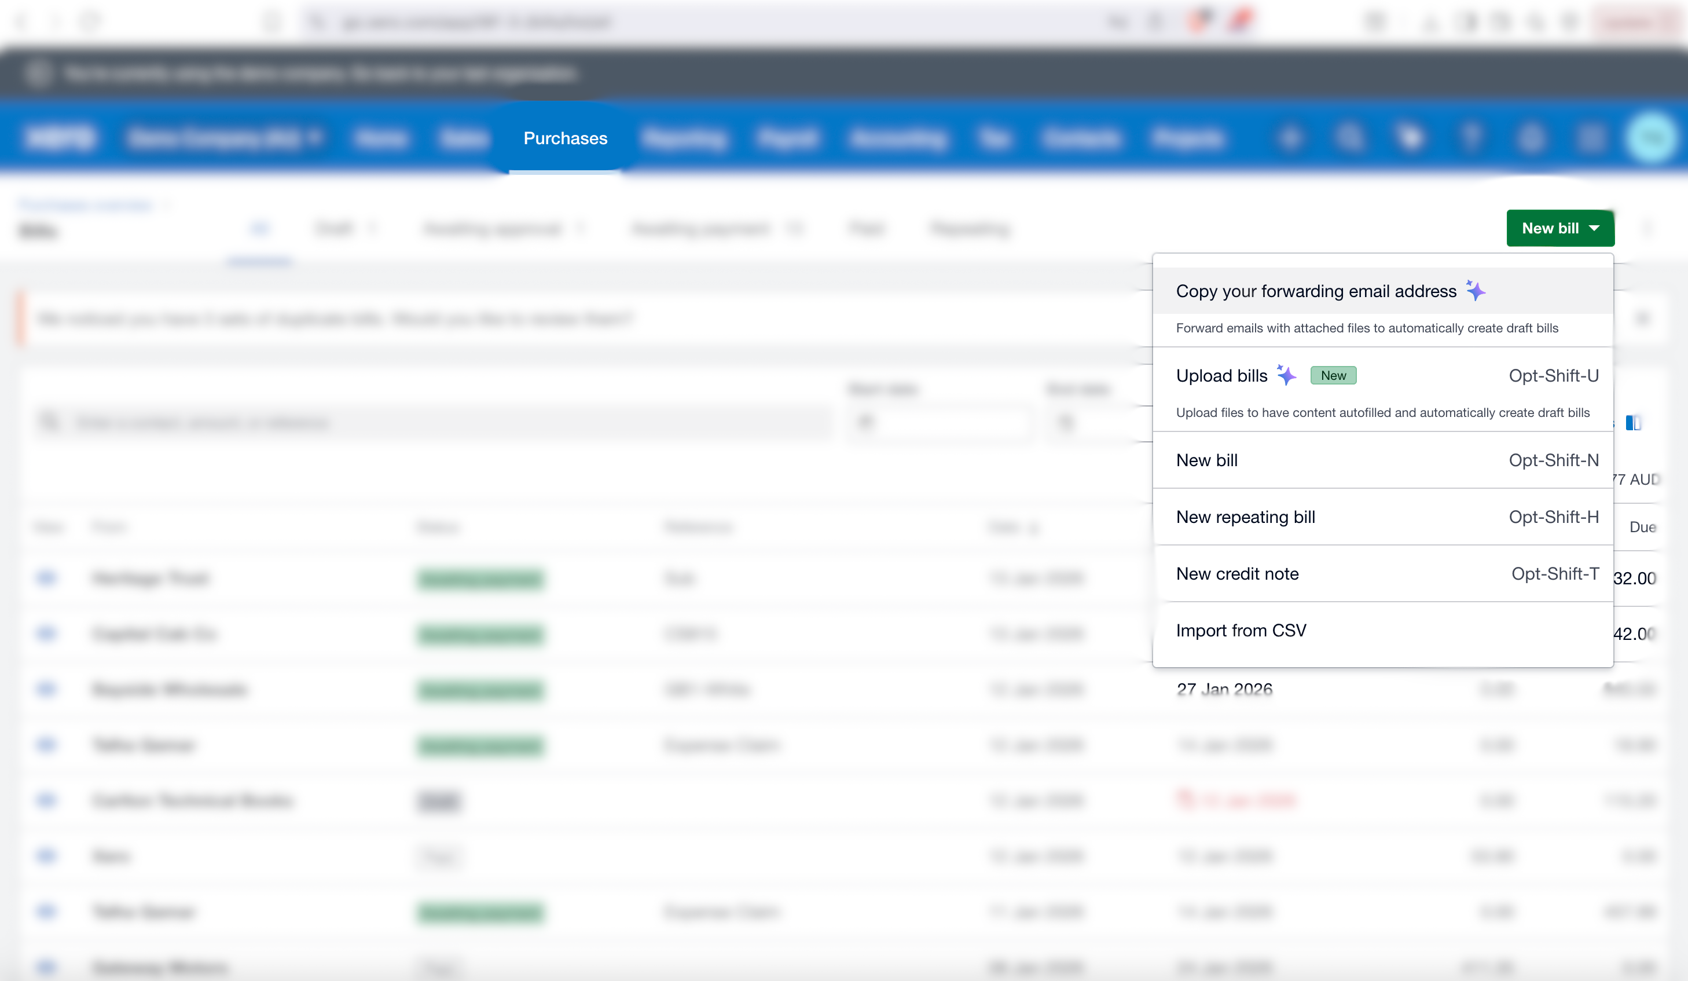
Task: Select Import from CSV option
Action: [x=1382, y=631]
